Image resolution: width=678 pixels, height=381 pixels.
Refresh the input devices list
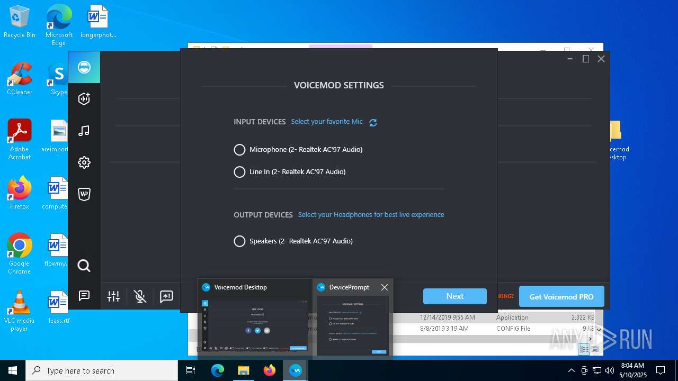click(x=373, y=122)
